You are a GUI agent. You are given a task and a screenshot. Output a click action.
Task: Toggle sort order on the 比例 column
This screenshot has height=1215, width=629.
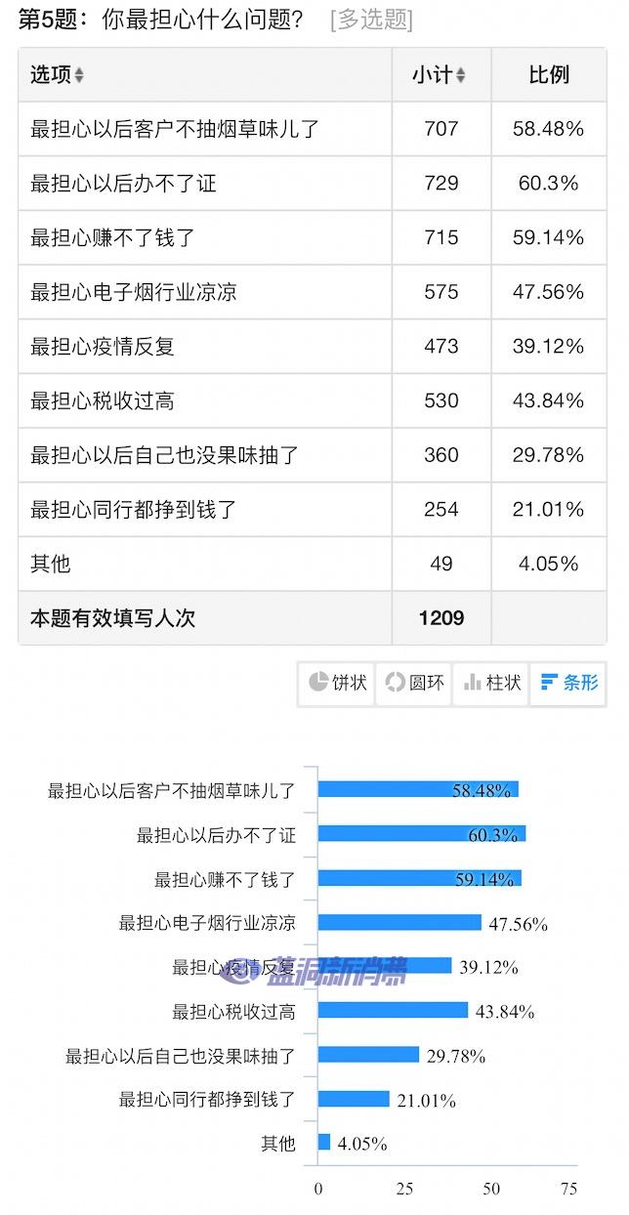tap(548, 75)
